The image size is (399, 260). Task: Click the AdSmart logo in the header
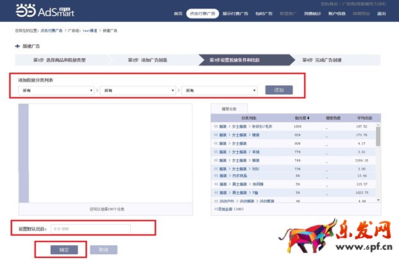[x=38, y=12]
